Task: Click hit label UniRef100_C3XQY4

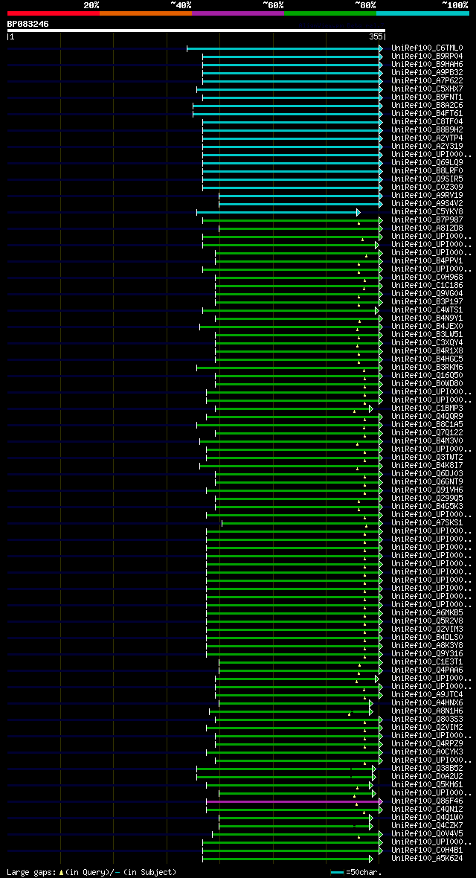Action: click(x=427, y=343)
